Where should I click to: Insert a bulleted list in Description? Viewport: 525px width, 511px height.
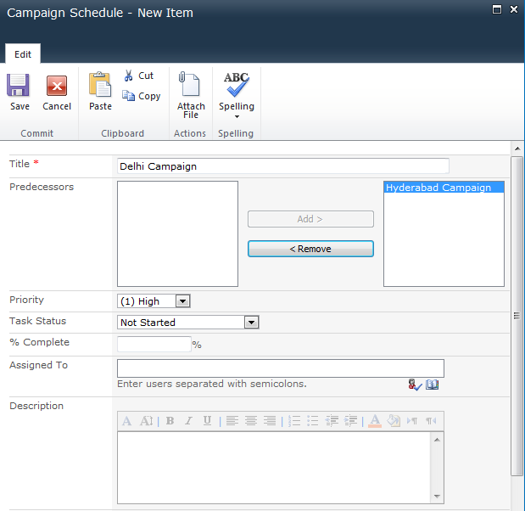(x=313, y=421)
